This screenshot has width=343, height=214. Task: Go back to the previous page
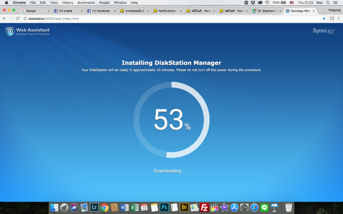(x=4, y=18)
